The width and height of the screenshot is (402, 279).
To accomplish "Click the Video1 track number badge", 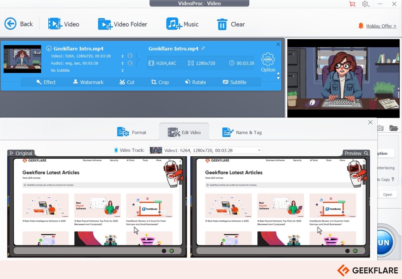I will 130,56.
